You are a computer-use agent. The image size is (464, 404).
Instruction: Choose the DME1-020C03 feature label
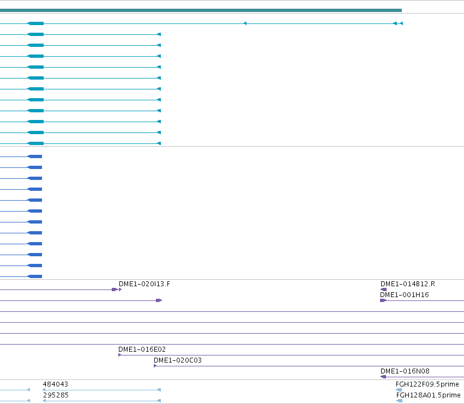[178, 360]
